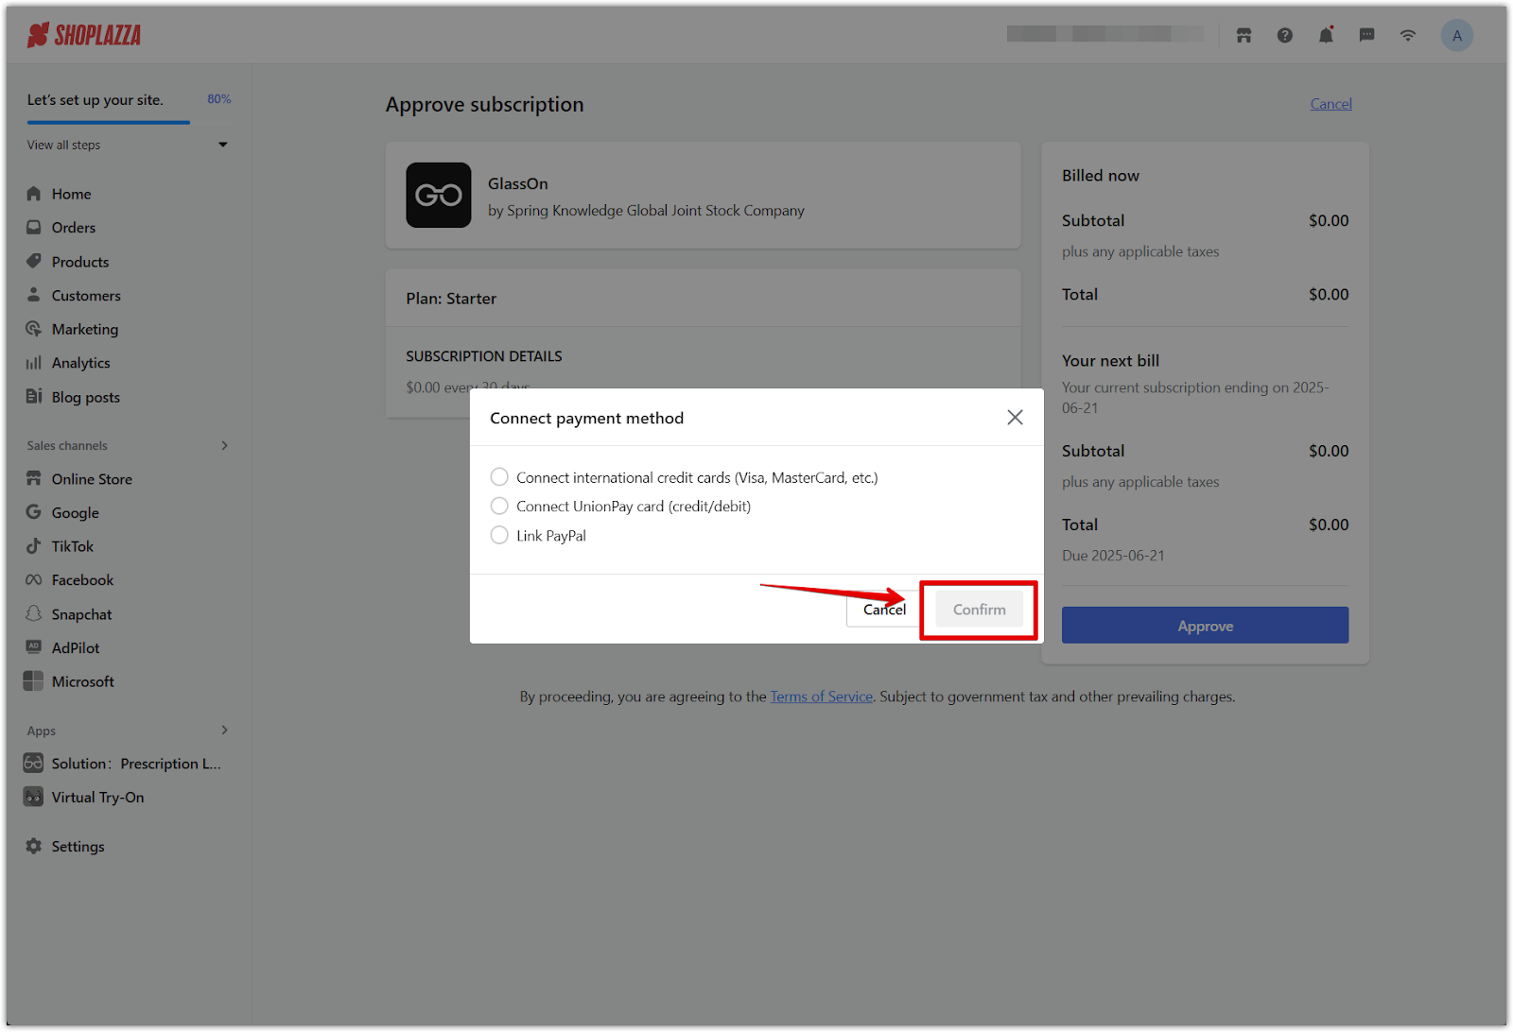Expand the Sales channels chevron

point(224,445)
